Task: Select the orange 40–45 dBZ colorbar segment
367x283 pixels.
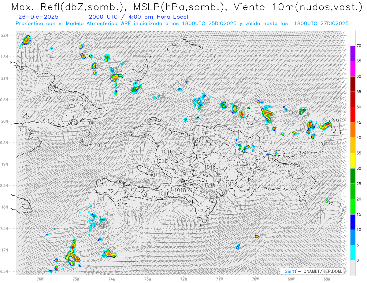Action: (353, 130)
